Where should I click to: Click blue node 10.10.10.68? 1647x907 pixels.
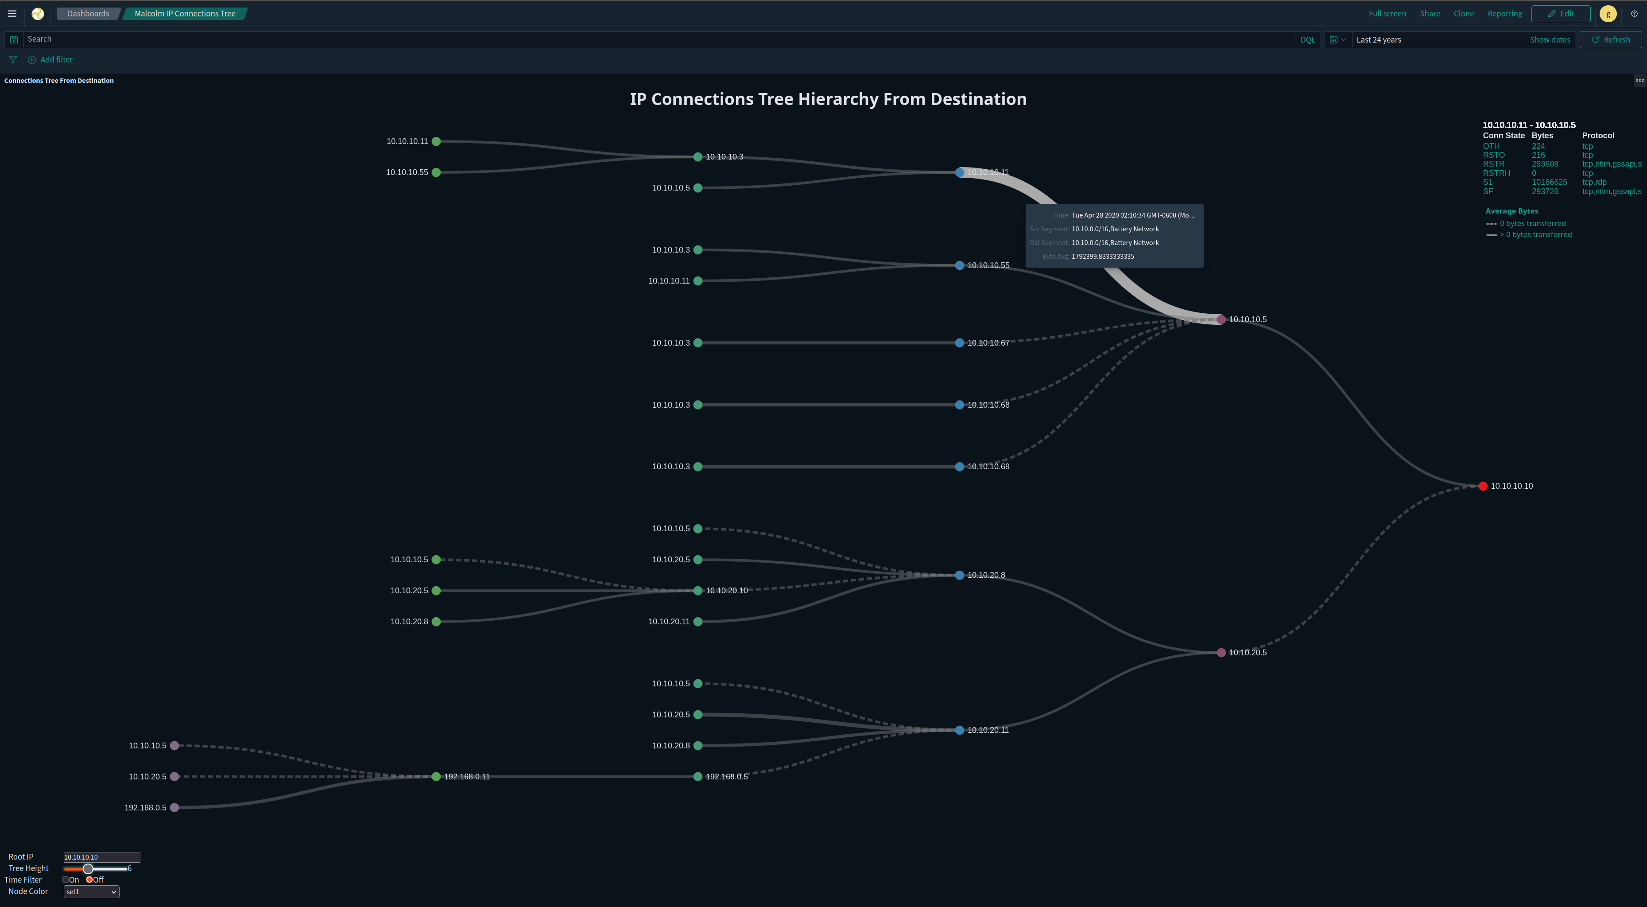pos(959,405)
